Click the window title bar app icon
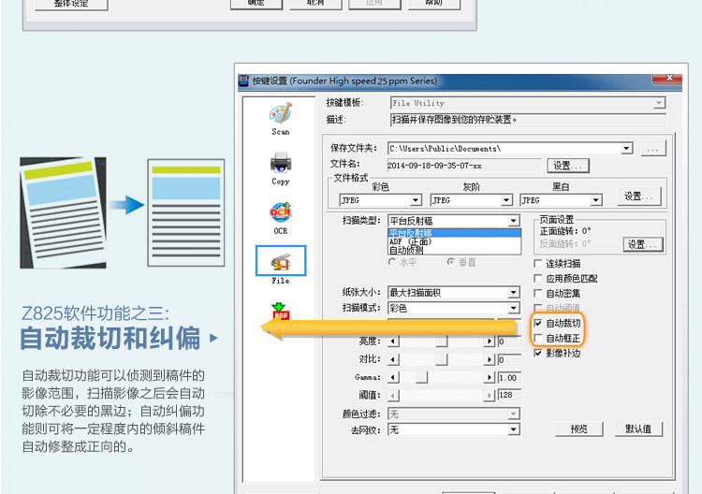Viewport: 702px width, 494px height. (243, 80)
